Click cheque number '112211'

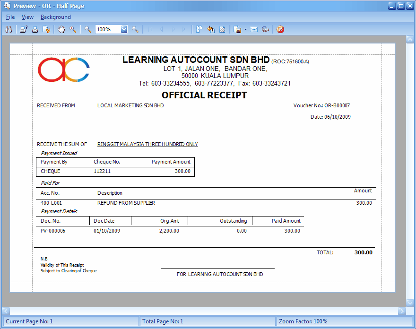point(102,171)
